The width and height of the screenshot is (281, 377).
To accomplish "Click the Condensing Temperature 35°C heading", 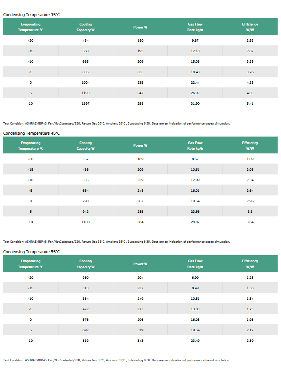I will (x=31, y=15).
